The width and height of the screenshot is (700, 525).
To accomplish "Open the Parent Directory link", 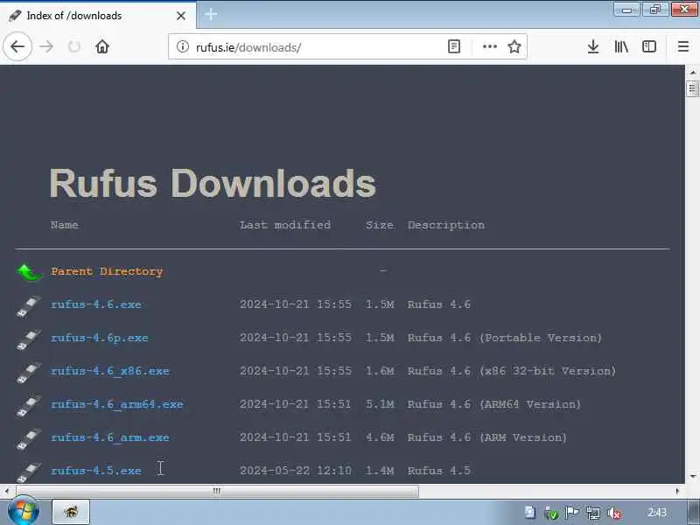I will tap(107, 271).
